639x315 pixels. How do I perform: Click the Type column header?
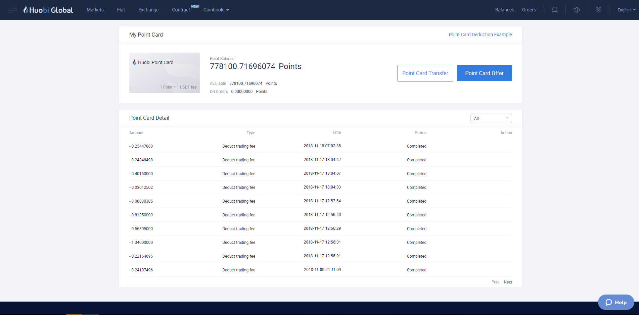pyautogui.click(x=251, y=133)
